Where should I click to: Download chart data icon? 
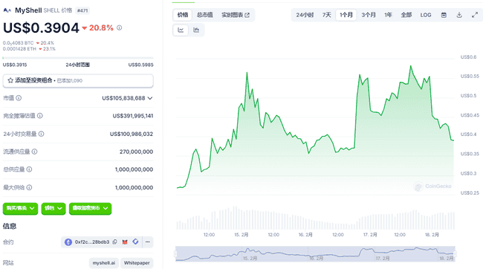(459, 15)
